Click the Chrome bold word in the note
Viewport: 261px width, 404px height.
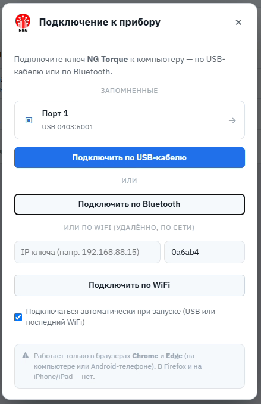[145, 356]
